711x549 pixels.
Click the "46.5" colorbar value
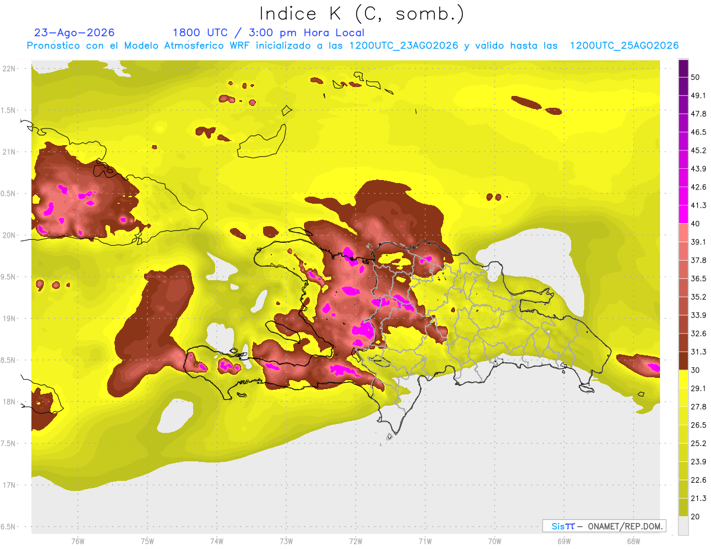(699, 132)
